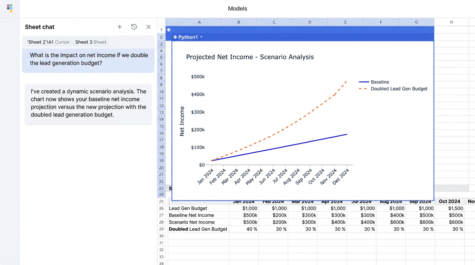Select row 30 header
Image resolution: width=475 pixels, height=265 pixels.
coord(161,236)
